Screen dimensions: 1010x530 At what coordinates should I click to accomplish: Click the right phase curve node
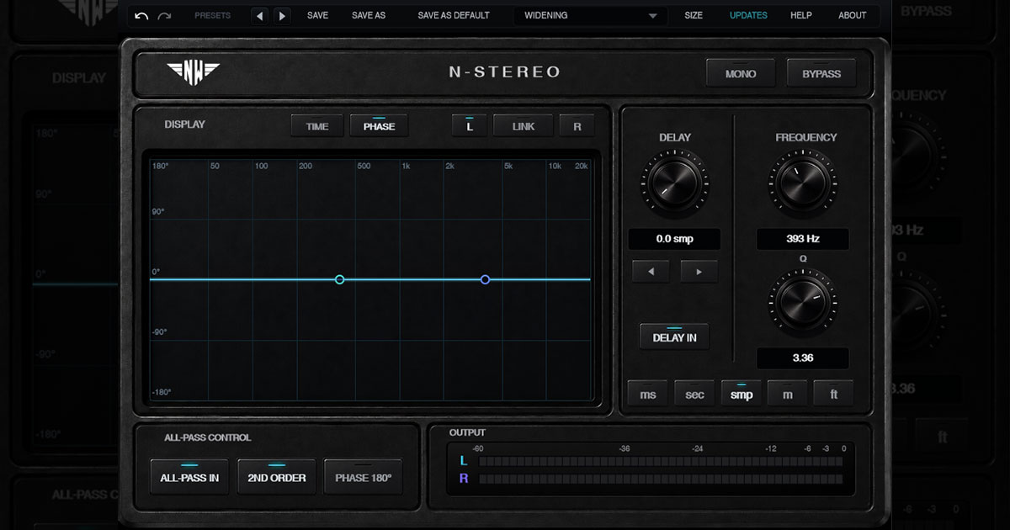486,279
